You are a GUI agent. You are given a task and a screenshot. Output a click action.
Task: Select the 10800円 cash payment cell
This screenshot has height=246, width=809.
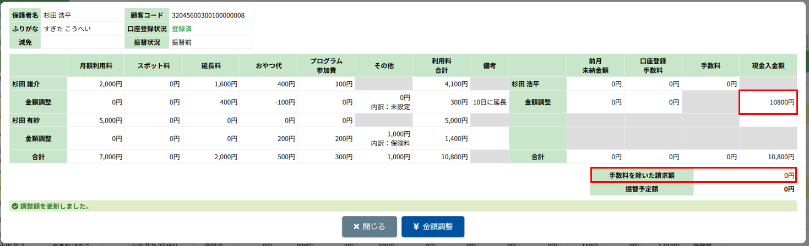click(768, 102)
